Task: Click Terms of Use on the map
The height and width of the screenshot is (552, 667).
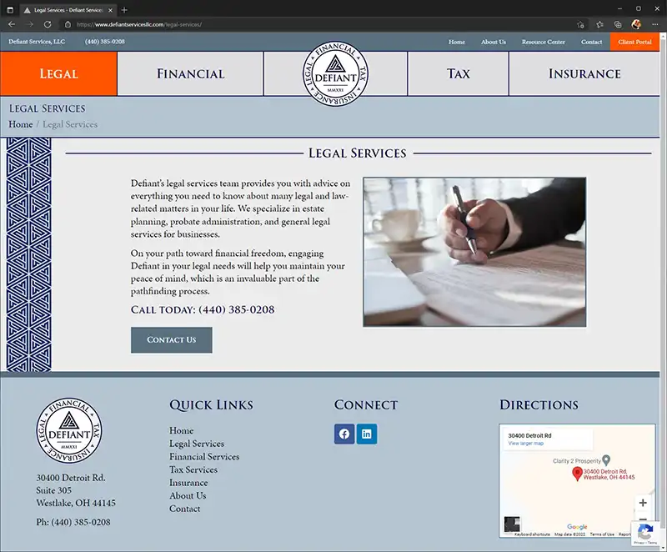Action: point(602,534)
